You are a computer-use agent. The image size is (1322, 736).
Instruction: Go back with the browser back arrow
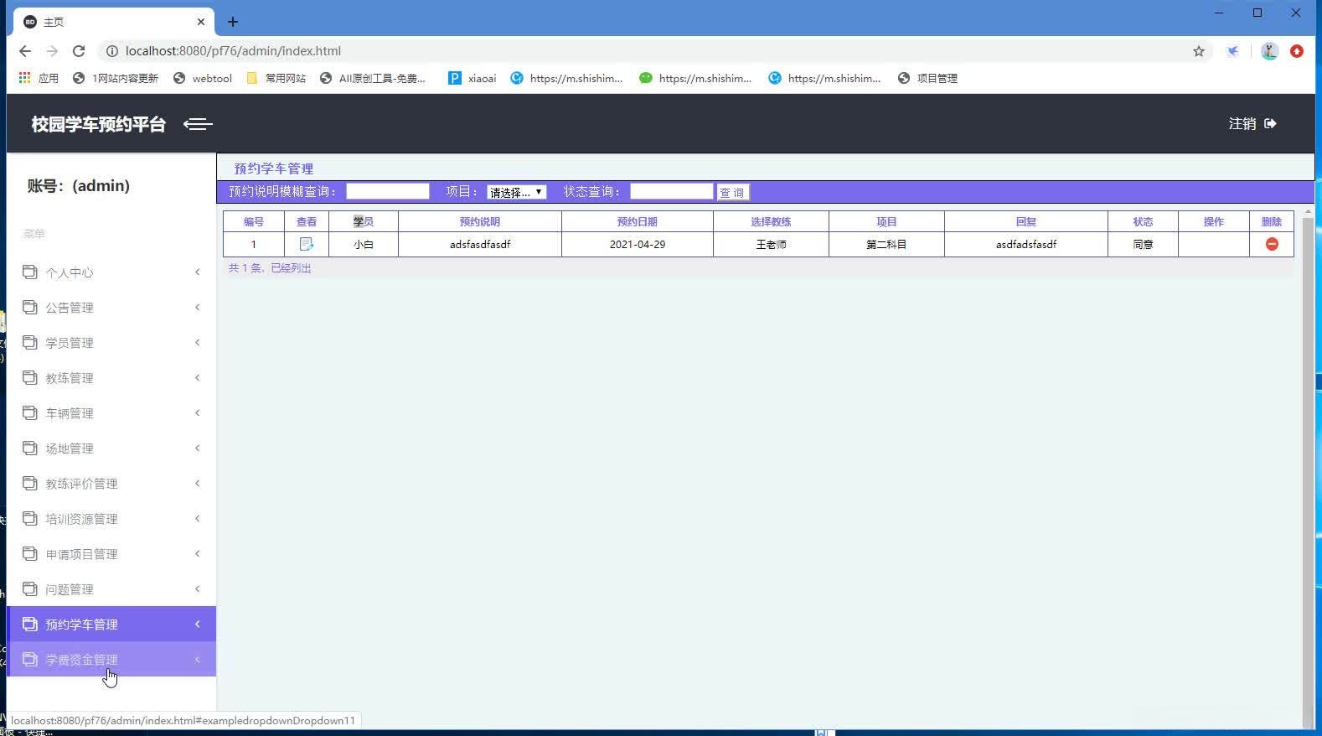click(25, 51)
